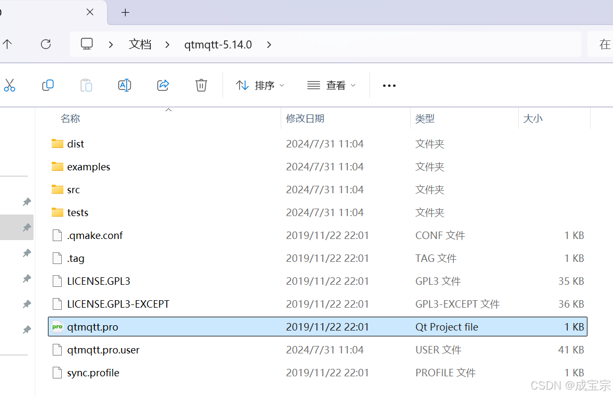Click the PROFILE 文件 type cell

point(445,373)
